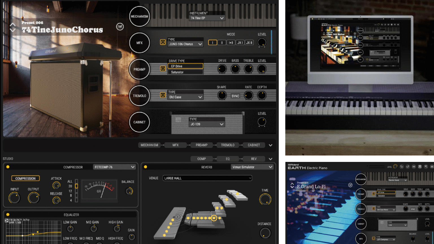Click the redo icon in EARTH Electric Piano
434x244 pixels.
(407, 167)
